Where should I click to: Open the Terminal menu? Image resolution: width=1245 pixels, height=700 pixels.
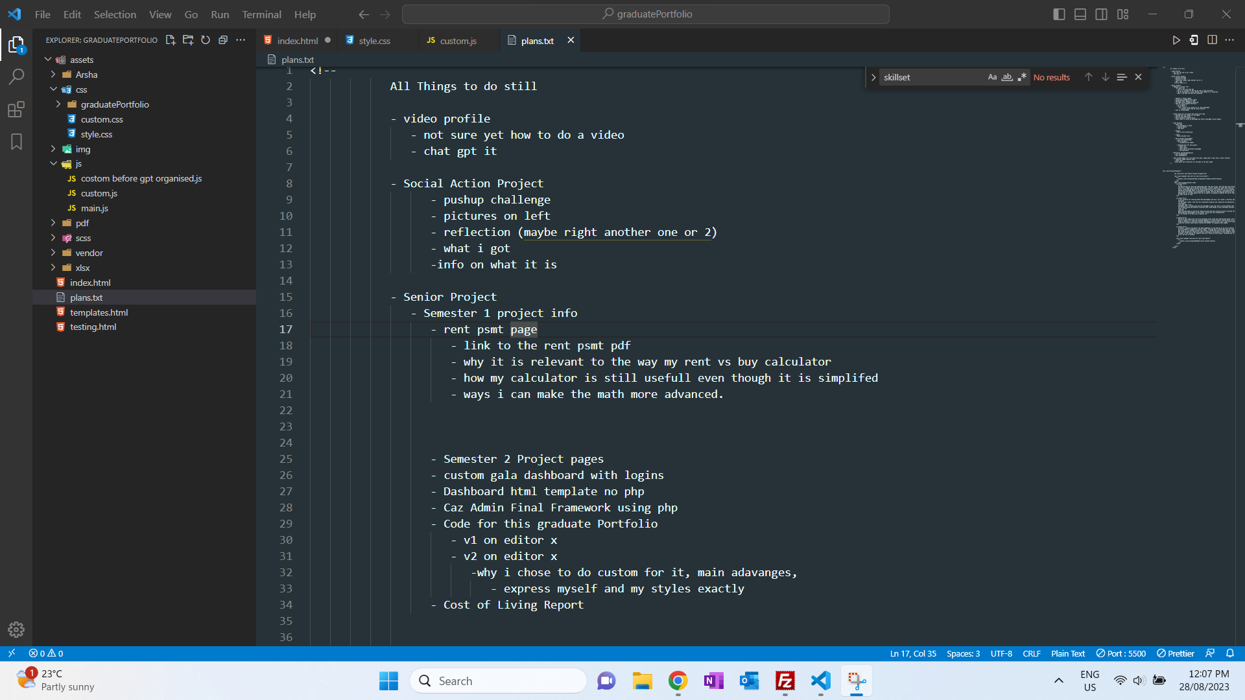click(261, 14)
